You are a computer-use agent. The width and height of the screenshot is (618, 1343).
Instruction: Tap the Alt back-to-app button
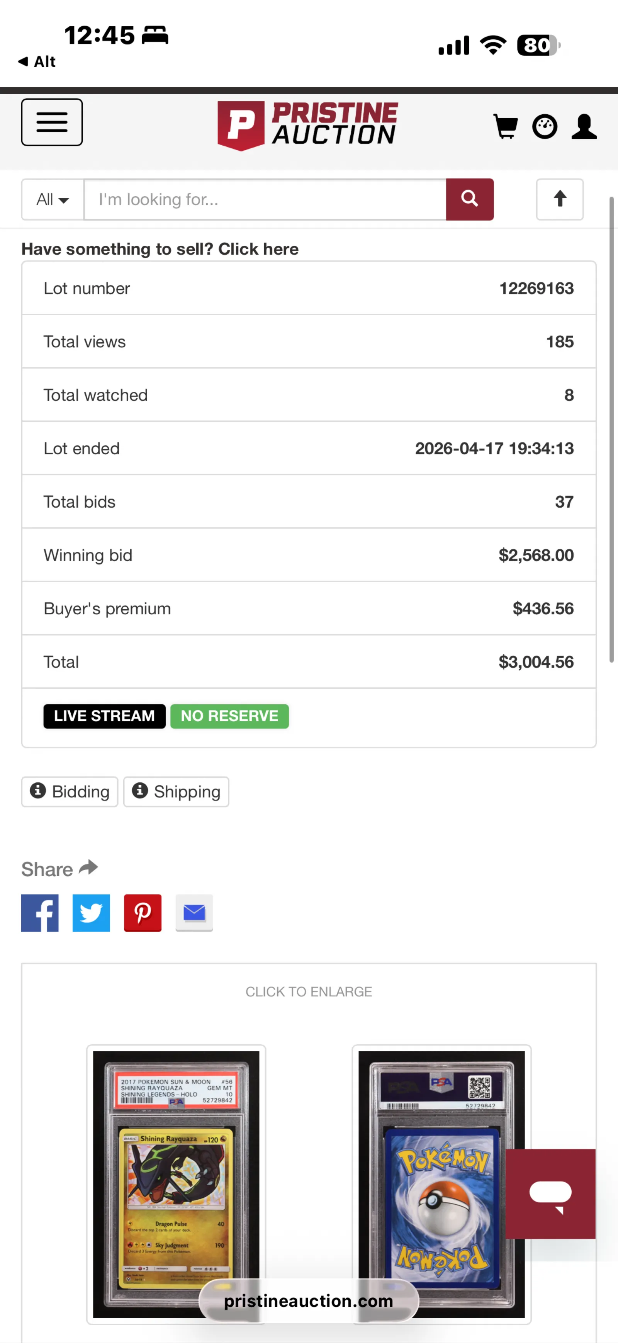click(x=37, y=61)
